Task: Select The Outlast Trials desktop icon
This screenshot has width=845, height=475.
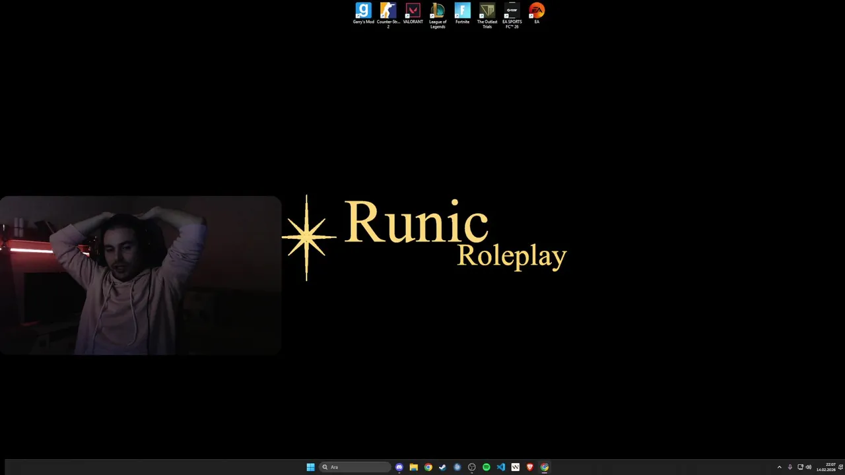Action: [x=487, y=15]
